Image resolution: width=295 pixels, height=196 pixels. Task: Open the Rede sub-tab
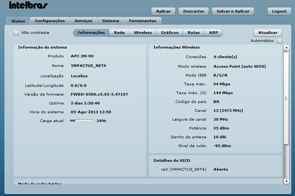119,33
